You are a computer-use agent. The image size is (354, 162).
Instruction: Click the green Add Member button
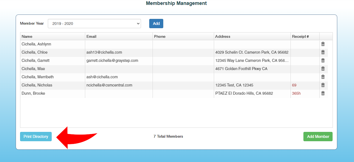click(x=318, y=137)
